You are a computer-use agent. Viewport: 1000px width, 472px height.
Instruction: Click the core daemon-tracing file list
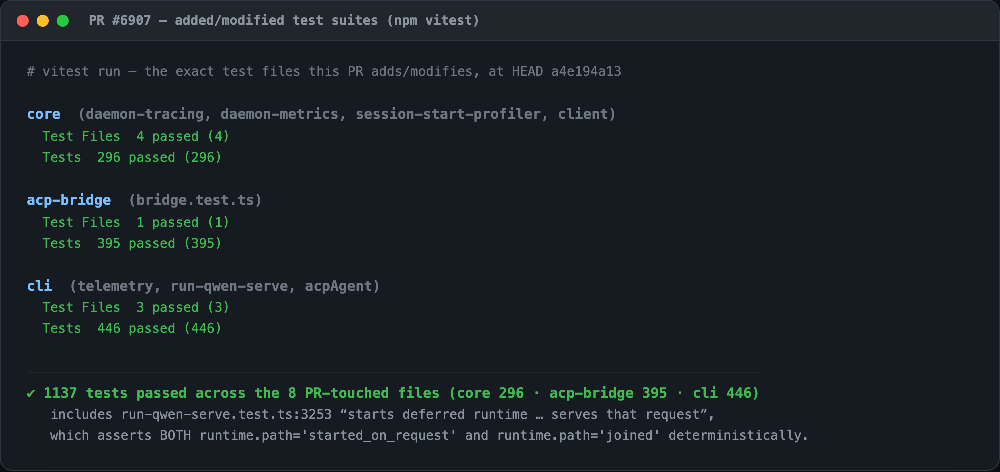[347, 114]
